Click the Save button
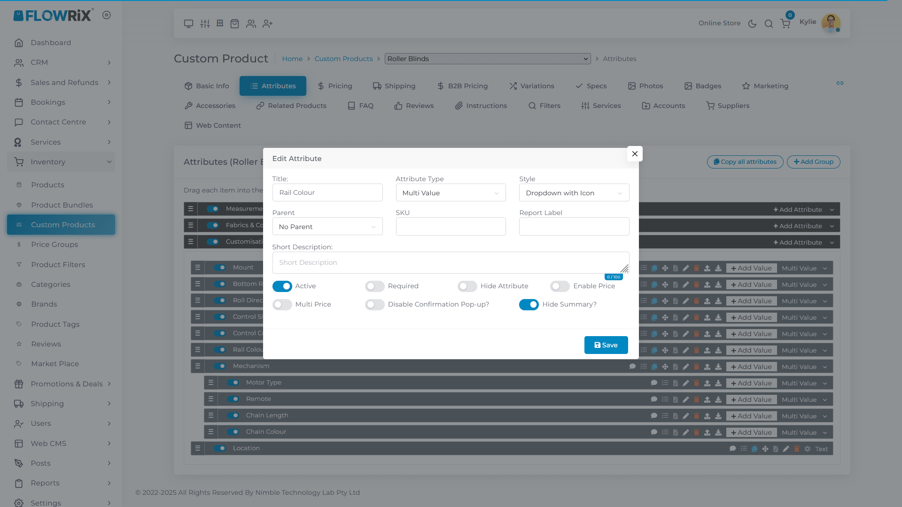Screen dimensions: 902x507 point(606,345)
